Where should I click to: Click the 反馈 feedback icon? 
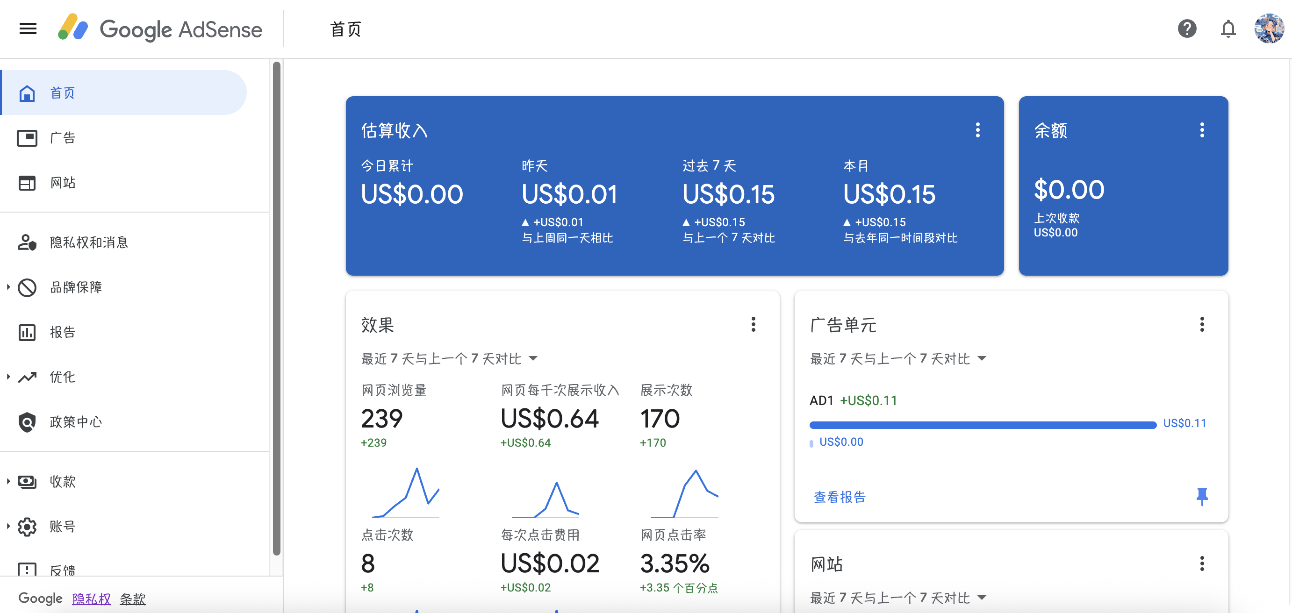[x=27, y=570]
